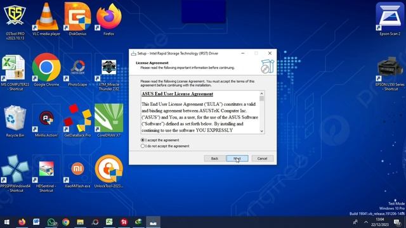Open MS COMPUTER23 shortcut on desktop

coord(15,72)
